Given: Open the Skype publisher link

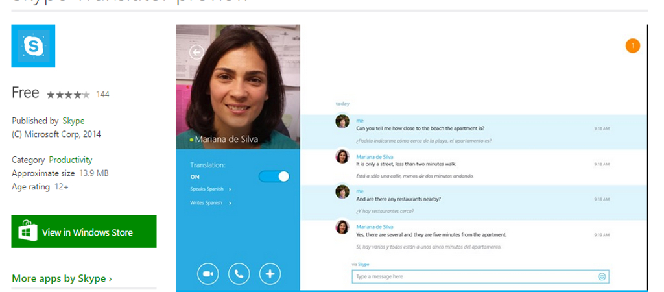Looking at the screenshot, I should (x=73, y=121).
